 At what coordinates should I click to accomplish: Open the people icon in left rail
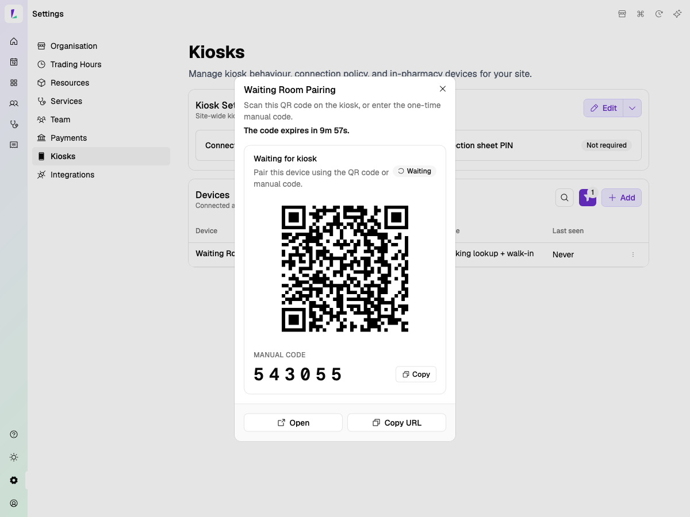(14, 103)
